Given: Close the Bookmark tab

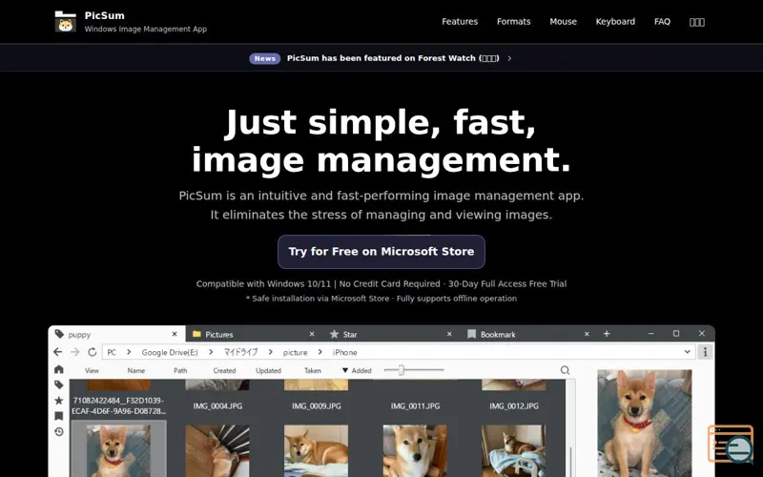Looking at the screenshot, I should [x=587, y=334].
